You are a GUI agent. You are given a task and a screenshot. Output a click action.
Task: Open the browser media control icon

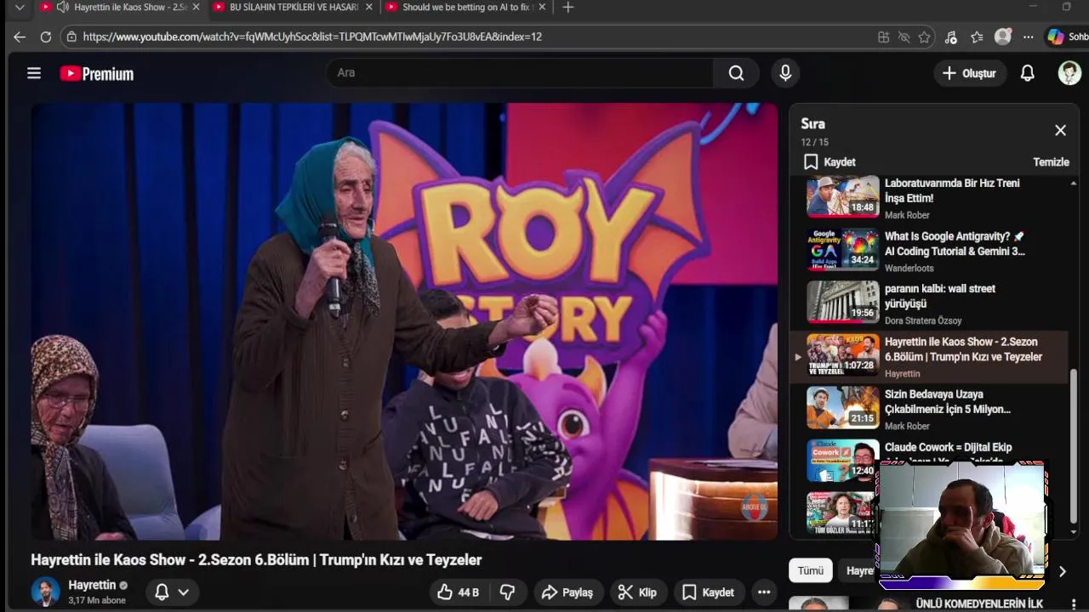[951, 37]
